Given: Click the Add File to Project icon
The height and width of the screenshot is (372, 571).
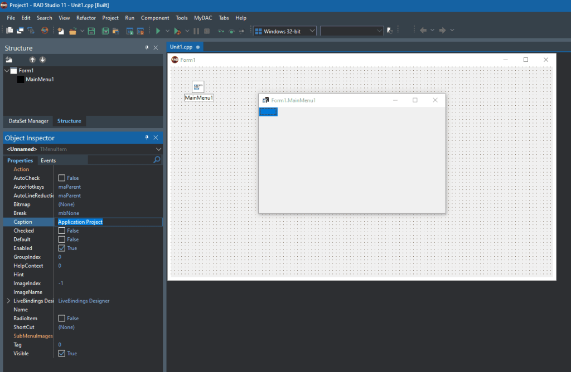Looking at the screenshot, I should (129, 31).
